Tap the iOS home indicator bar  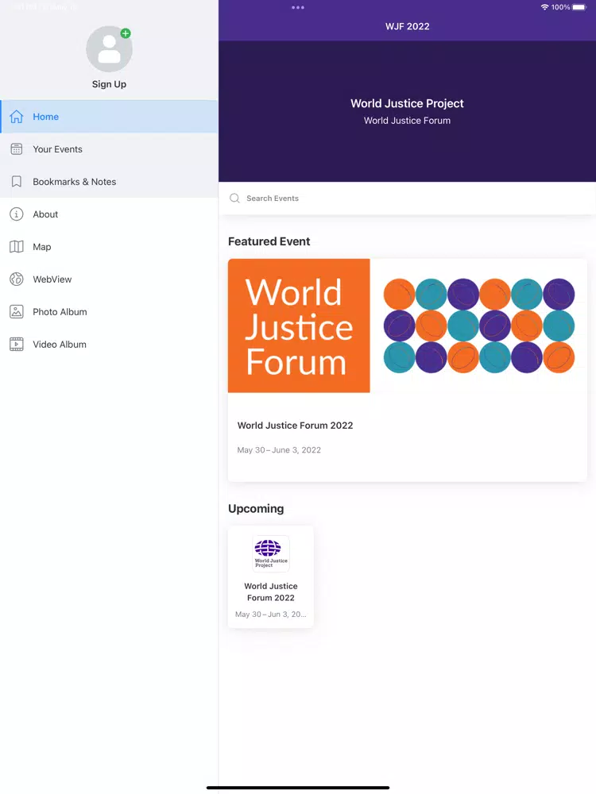(298, 788)
